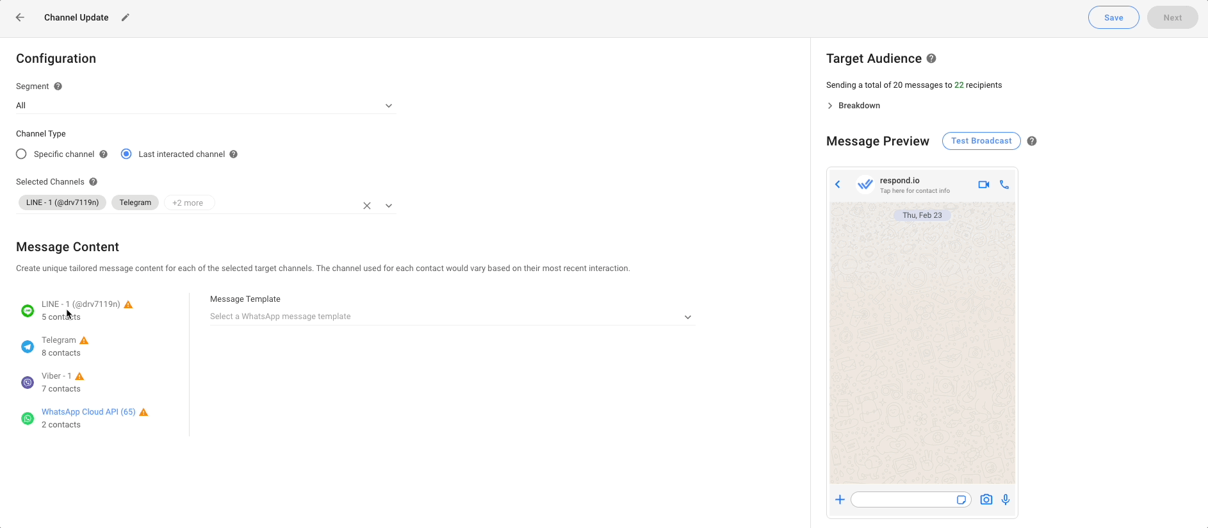Expand the Selected Channels dropdown arrow
Image resolution: width=1208 pixels, height=528 pixels.
pyautogui.click(x=388, y=206)
